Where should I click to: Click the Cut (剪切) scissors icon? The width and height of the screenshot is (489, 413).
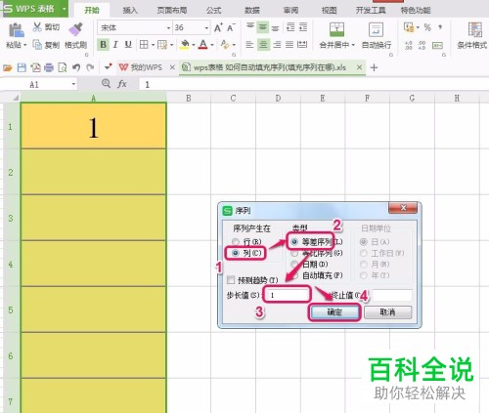pyautogui.click(x=37, y=27)
